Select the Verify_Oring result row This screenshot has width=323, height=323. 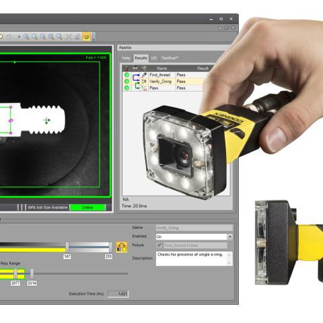tap(165, 81)
